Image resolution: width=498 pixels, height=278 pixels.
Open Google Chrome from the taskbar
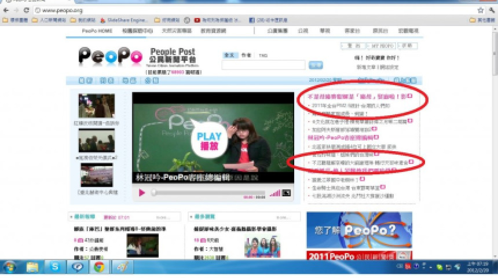99,267
